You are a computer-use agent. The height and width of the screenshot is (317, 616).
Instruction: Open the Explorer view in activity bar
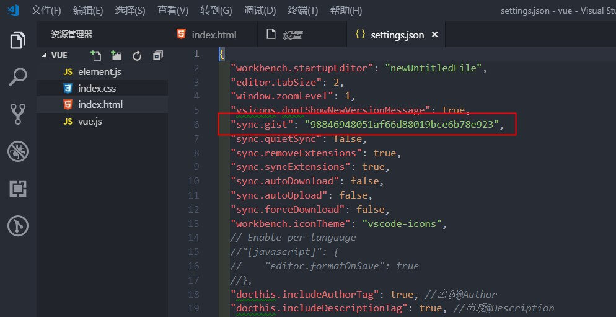[18, 40]
